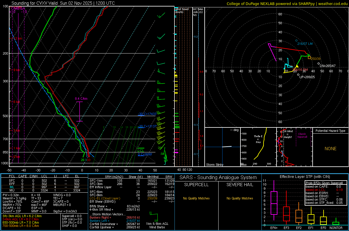The height and width of the screenshot is (231, 349).
Task: Select the EFF parcel row
Action: click(44, 184)
